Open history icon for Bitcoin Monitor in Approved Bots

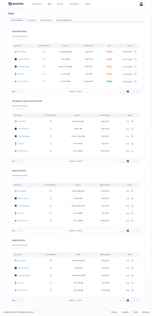click(132, 199)
